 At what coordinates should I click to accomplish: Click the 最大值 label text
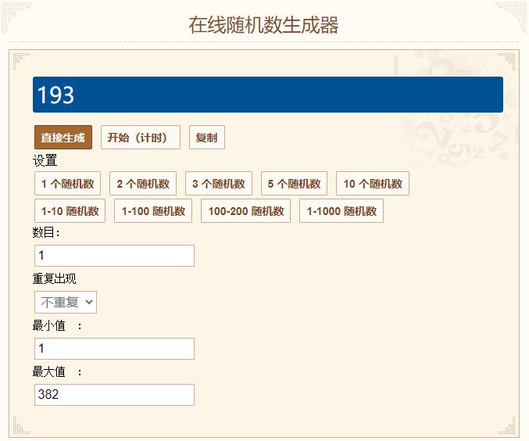coord(49,371)
